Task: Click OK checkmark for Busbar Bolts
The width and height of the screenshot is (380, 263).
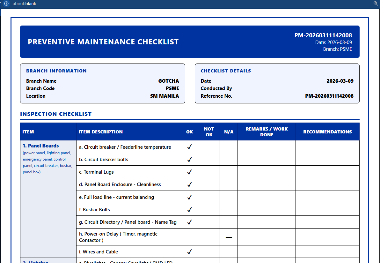Action: tap(189, 210)
